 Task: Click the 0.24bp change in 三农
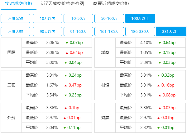75,75
